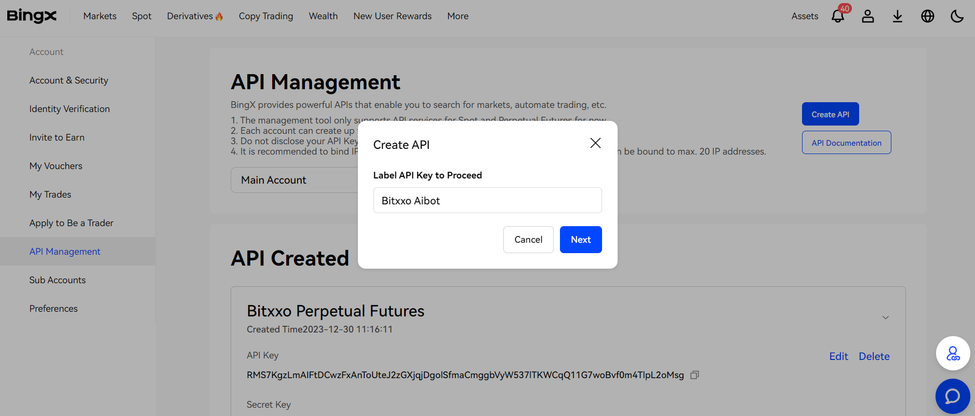975x416 pixels.
Task: Open My Trades
Action: click(x=50, y=195)
